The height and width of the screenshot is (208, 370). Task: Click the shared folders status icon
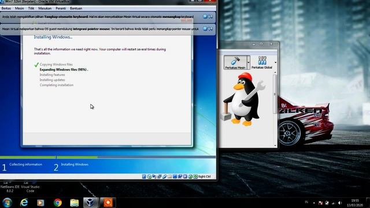(x=169, y=176)
